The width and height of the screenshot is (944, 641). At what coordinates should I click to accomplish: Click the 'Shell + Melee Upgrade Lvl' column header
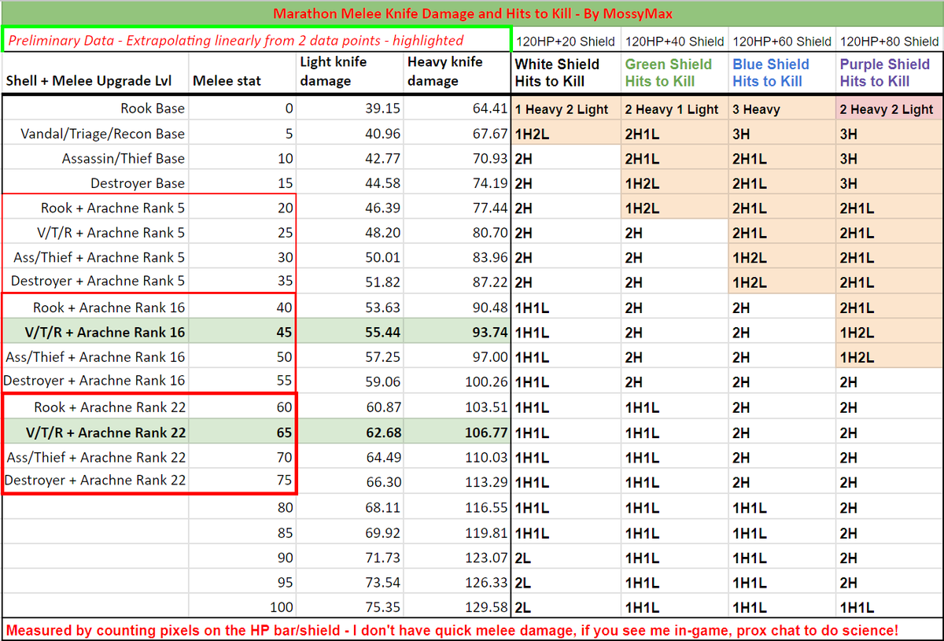pos(95,73)
